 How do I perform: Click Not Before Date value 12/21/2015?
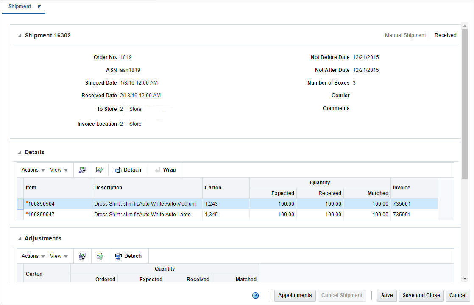pos(366,57)
